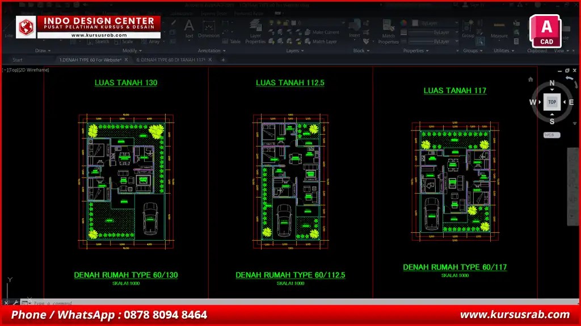Click the Sign In user icon
Image resolution: width=581 pixels, height=326 pixels.
tap(465, 5)
